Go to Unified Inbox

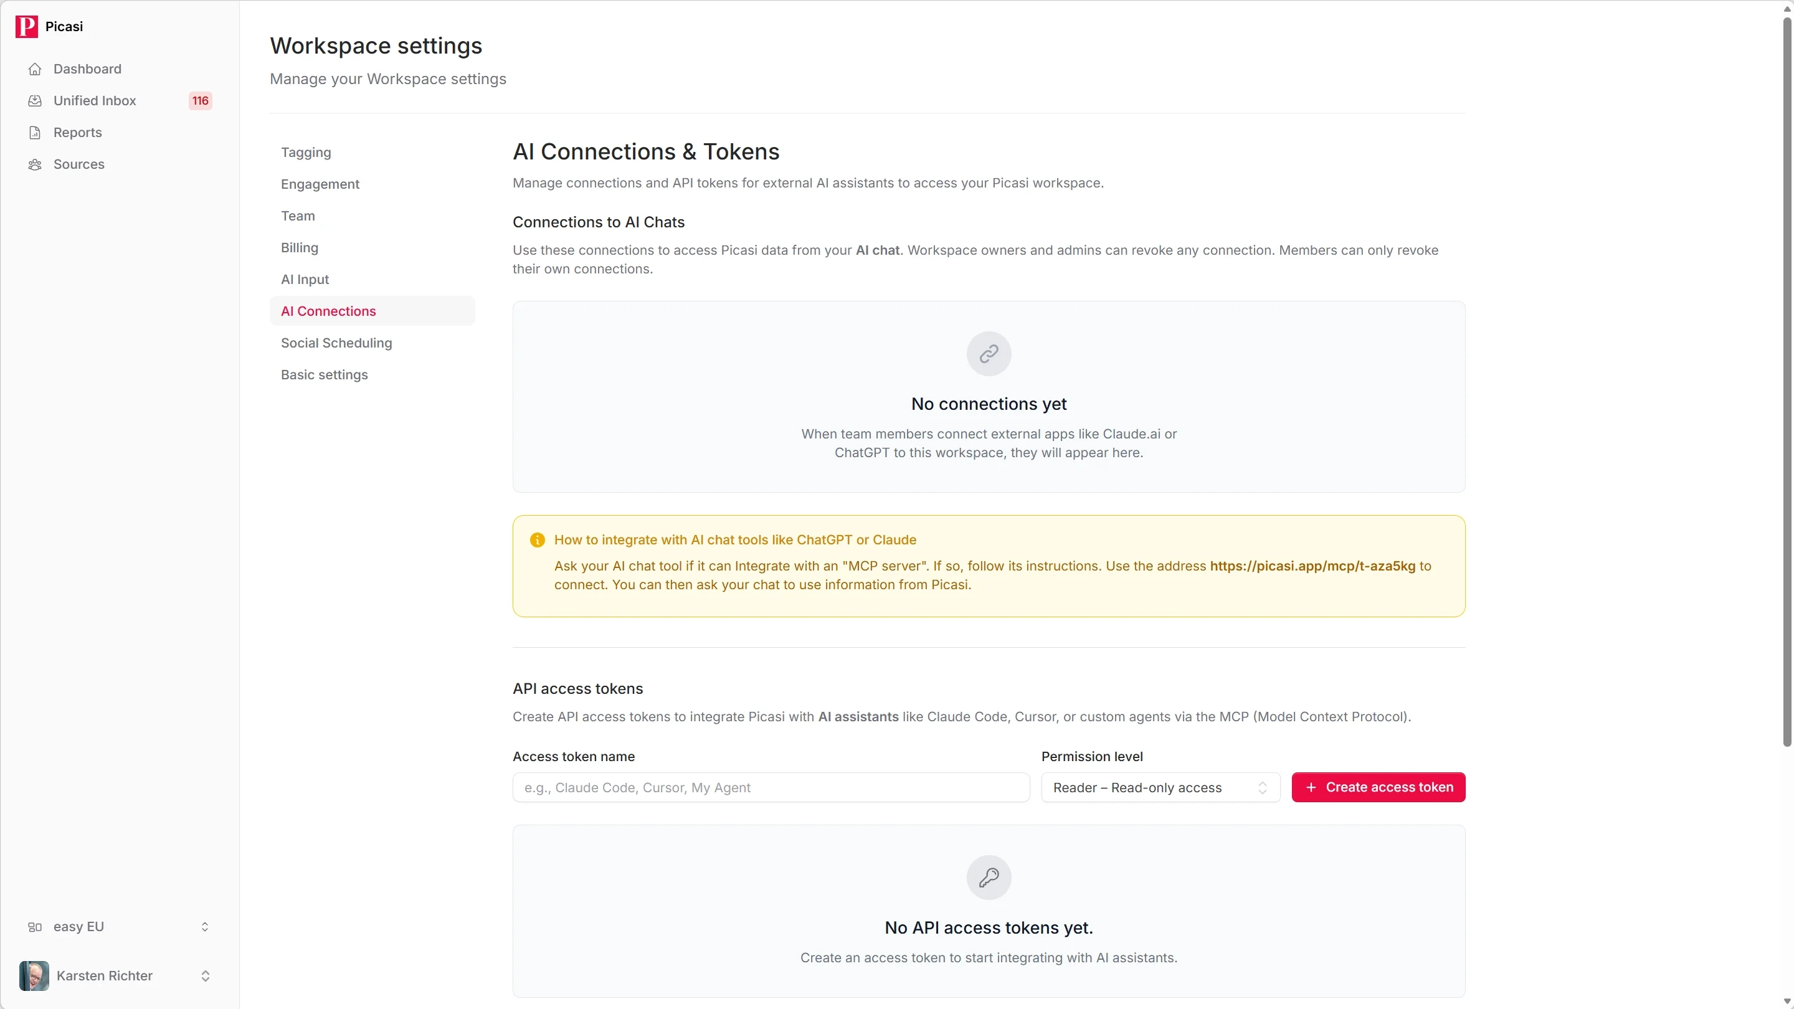(120, 101)
